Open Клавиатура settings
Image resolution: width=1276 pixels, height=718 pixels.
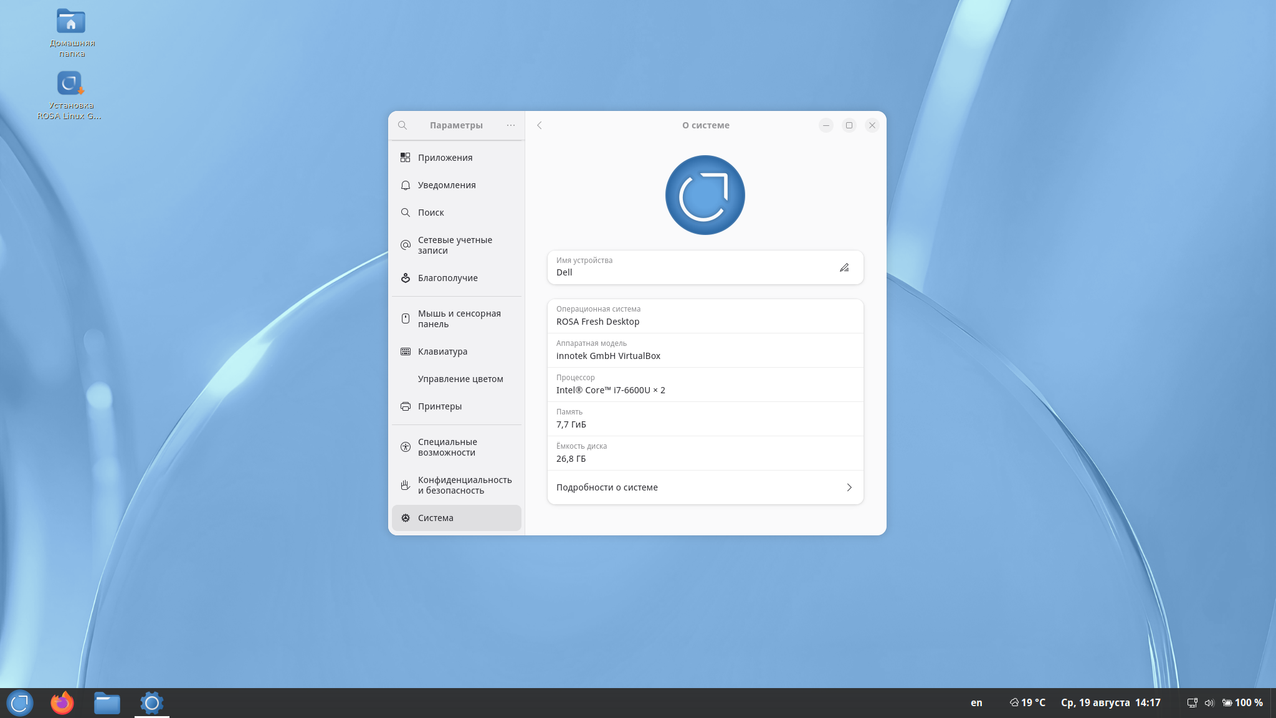[x=457, y=352]
